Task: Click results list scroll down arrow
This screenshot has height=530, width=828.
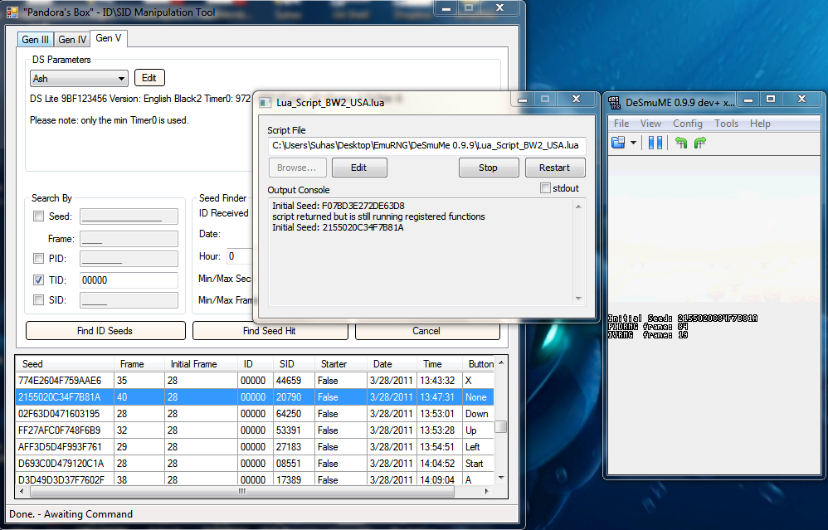Action: point(500,478)
